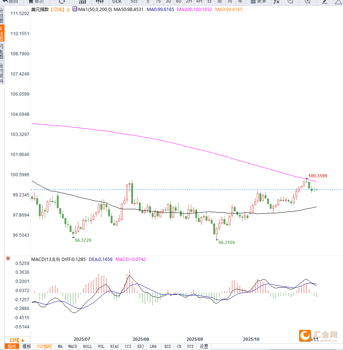Click the 2025/08 date axis label
The image size is (343, 350).
point(141,339)
